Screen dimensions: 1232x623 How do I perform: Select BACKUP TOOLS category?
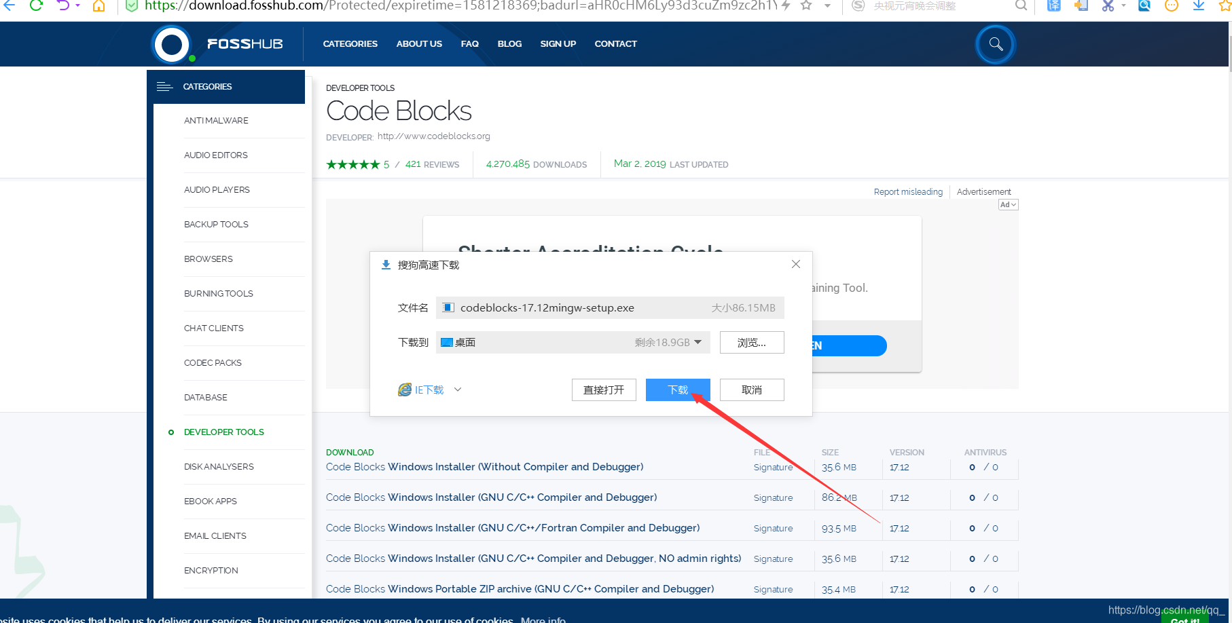tap(216, 224)
